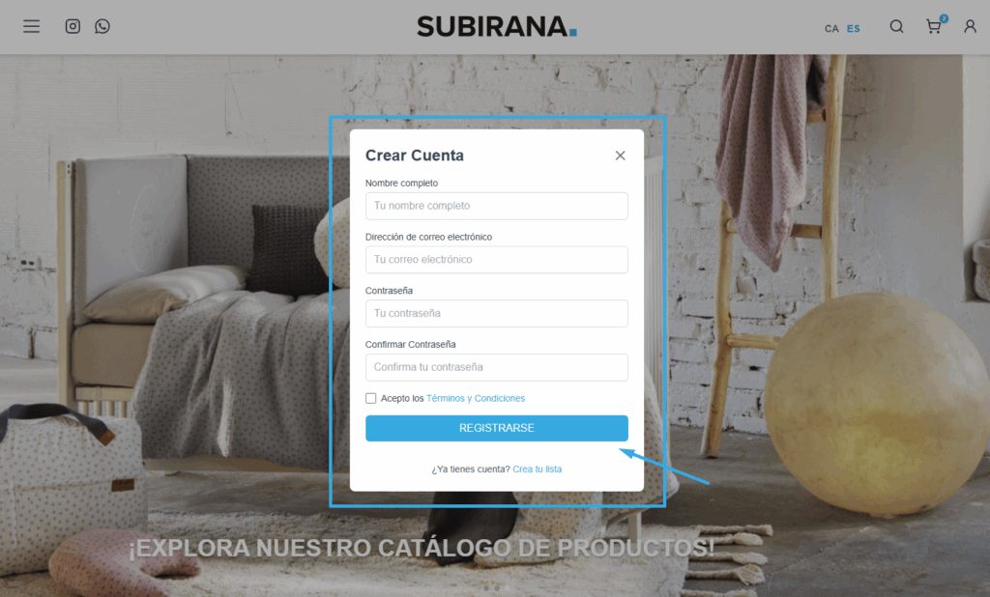Switch language to CA
Screen dimensions: 990x597
pyautogui.click(x=831, y=28)
